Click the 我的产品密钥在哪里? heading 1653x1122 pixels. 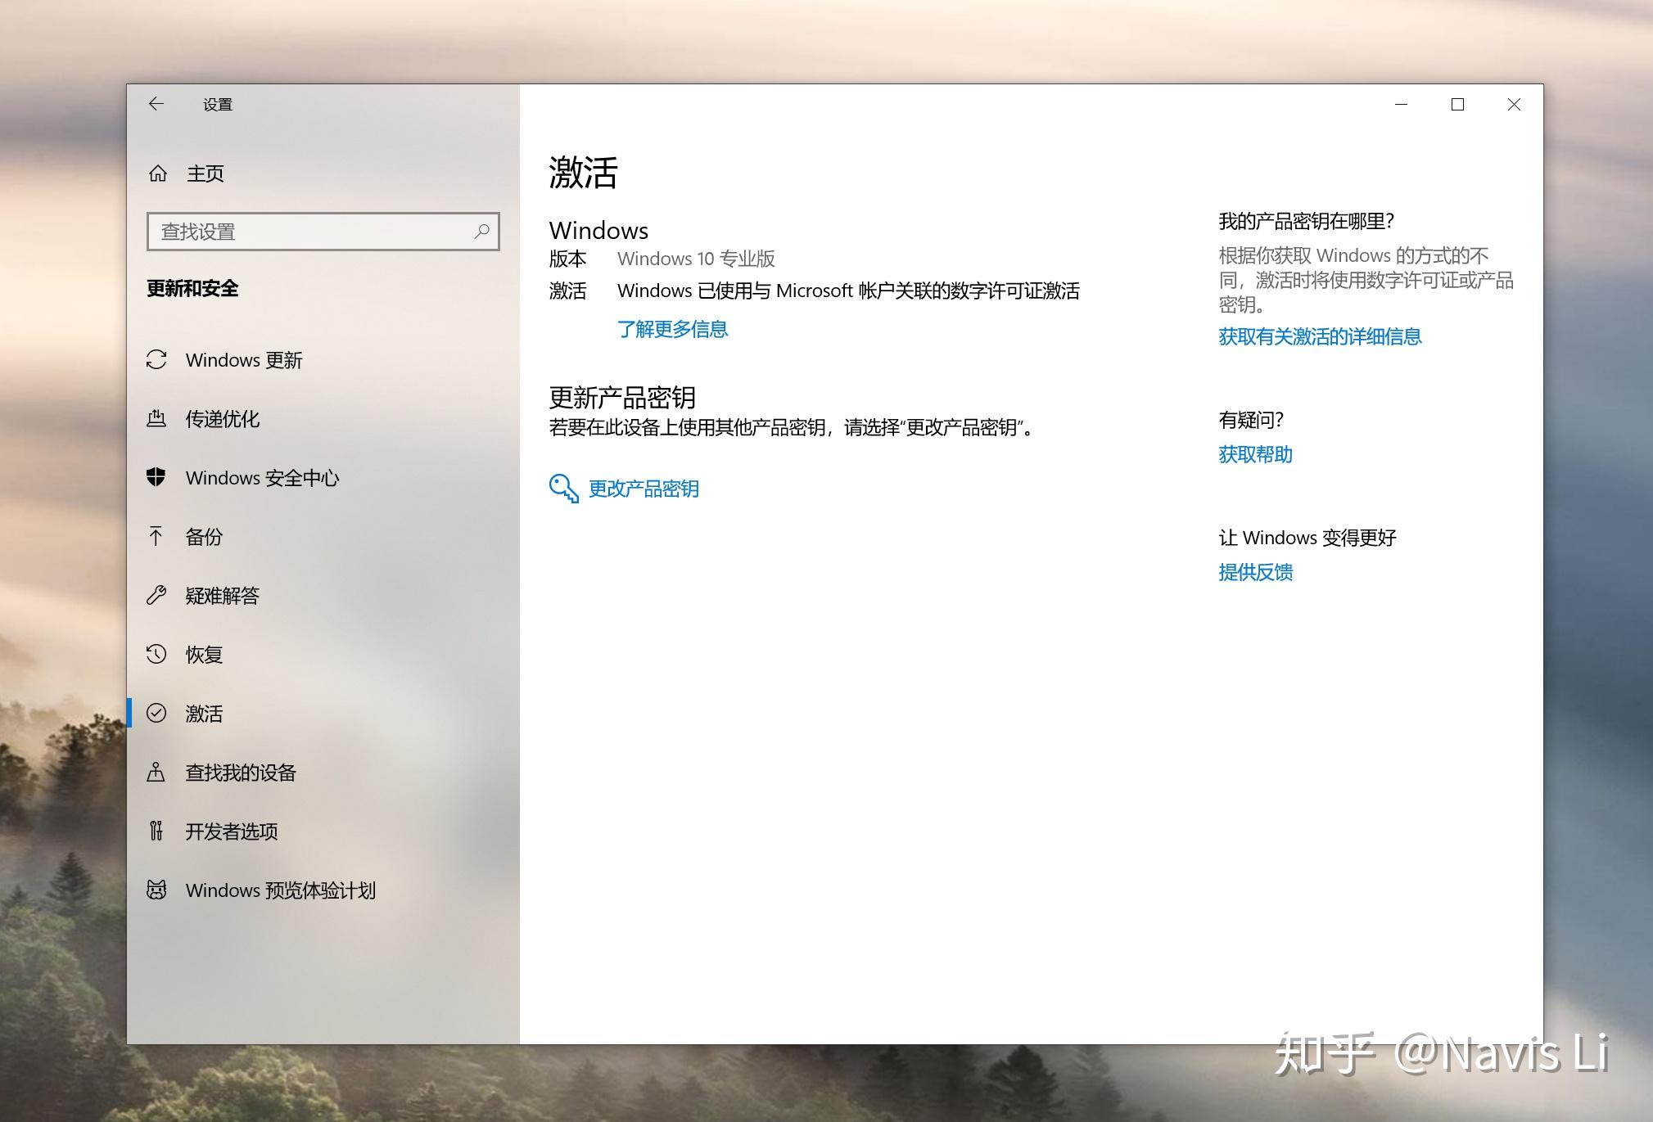pos(1306,221)
